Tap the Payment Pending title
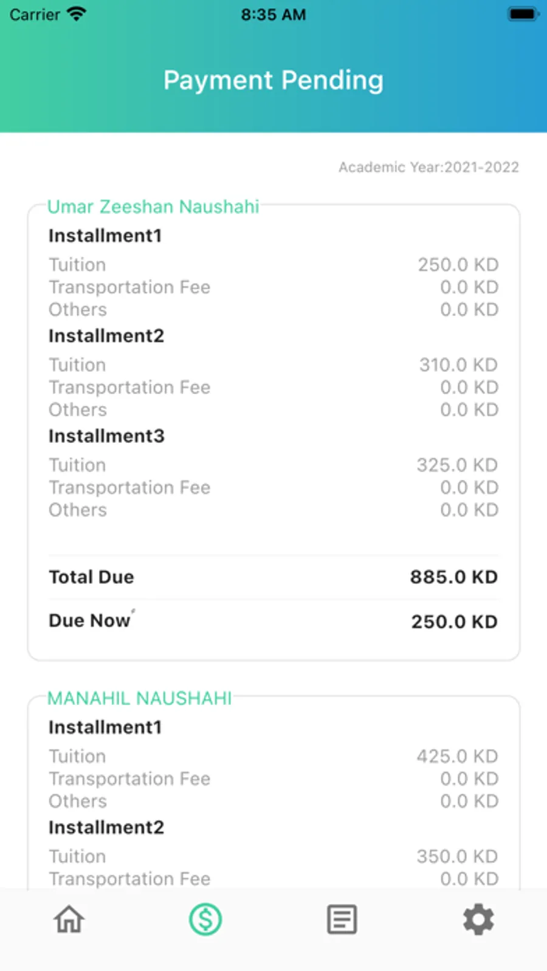The width and height of the screenshot is (547, 971). click(273, 80)
